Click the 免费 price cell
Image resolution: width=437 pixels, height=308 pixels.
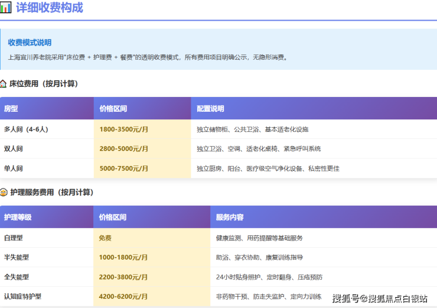105,238
